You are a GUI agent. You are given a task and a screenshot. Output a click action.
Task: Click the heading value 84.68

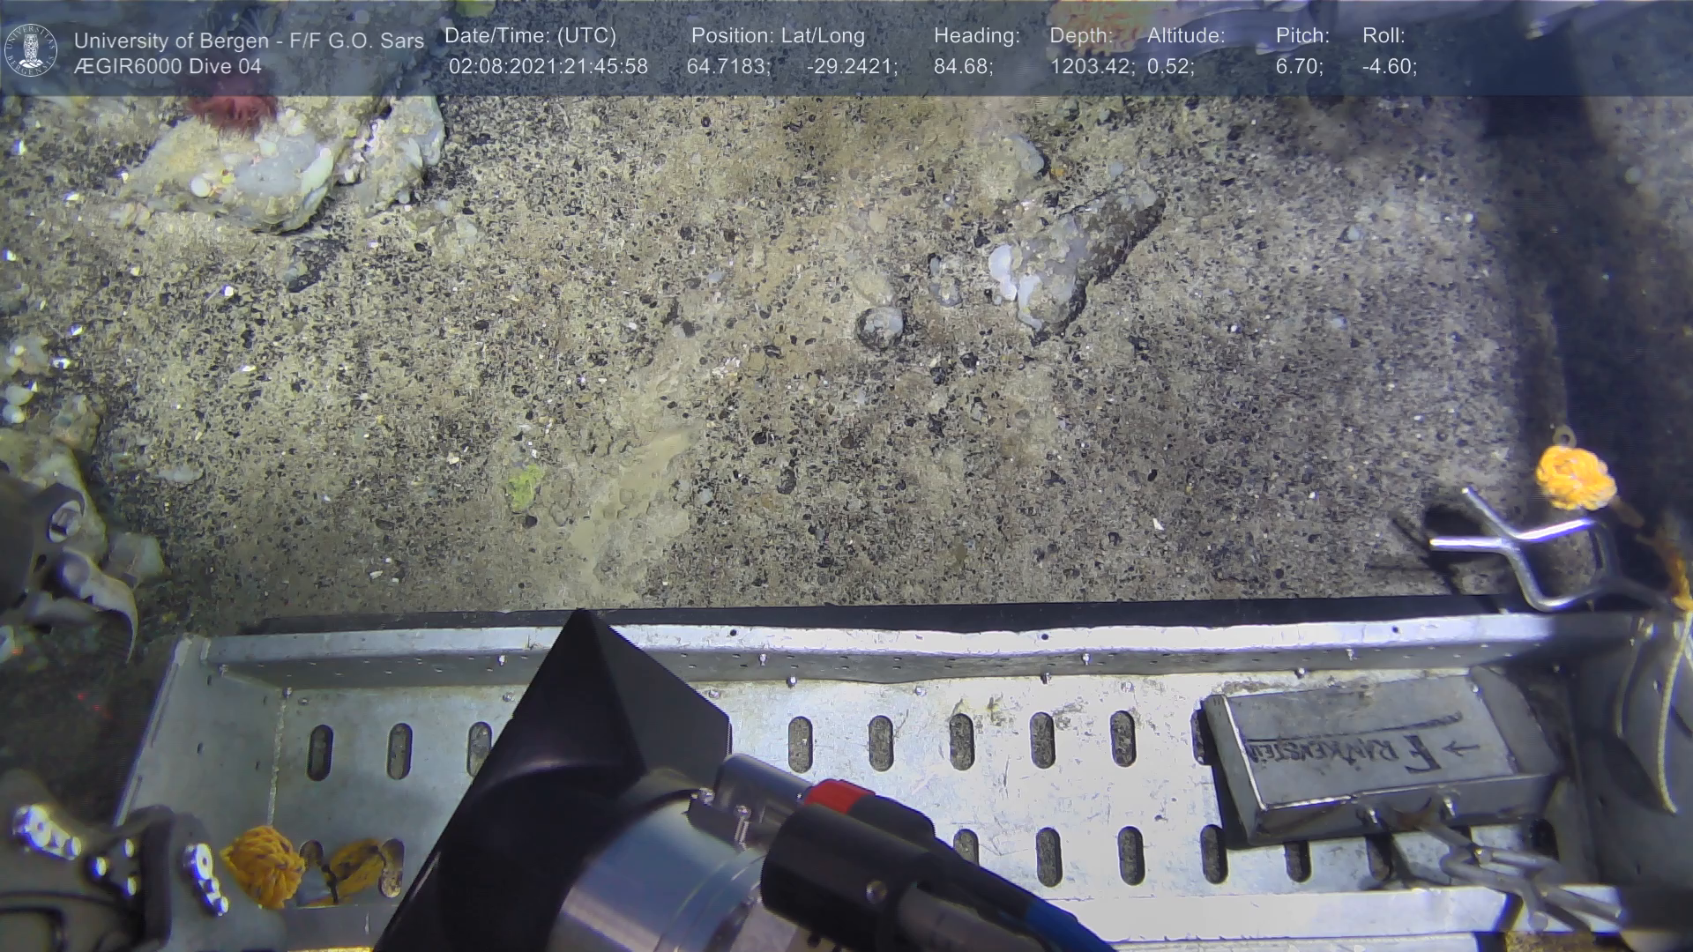[x=963, y=67]
